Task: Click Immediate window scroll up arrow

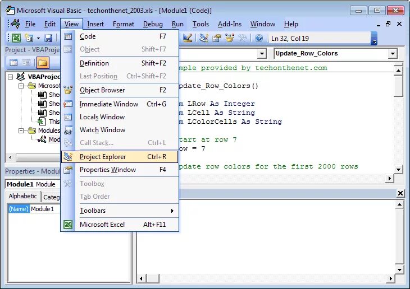Action: pyautogui.click(x=399, y=205)
